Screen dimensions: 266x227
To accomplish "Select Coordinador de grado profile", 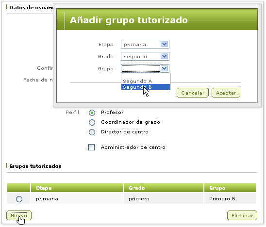I will coord(92,122).
